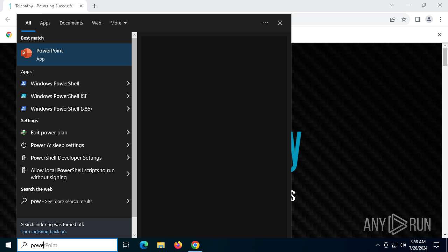Viewport: 448px width, 252px height.
Task: Click the search results scrollbar up arrow
Action: pos(134,35)
